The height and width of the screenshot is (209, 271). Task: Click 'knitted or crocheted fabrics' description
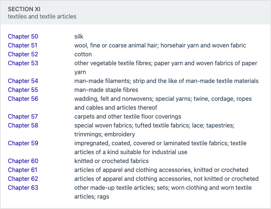pyautogui.click(x=111, y=161)
